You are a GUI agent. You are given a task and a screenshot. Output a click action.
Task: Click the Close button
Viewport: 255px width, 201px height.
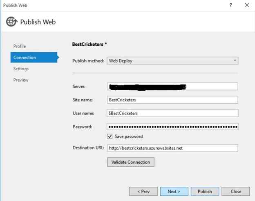[x=236, y=192]
